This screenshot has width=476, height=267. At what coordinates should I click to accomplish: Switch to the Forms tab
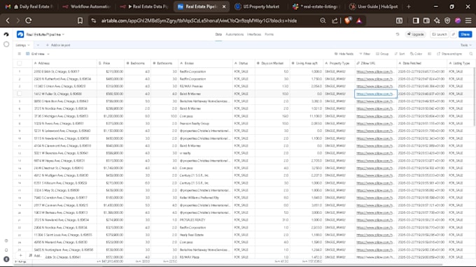click(269, 34)
